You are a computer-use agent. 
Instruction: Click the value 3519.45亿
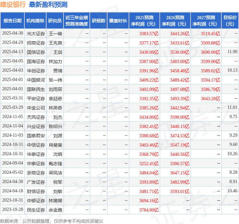(210, 34)
